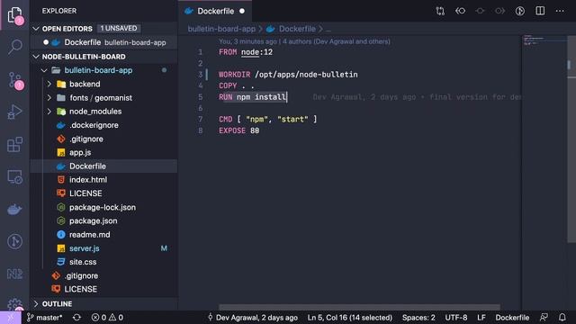This screenshot has width=576, height=324.
Task: Close the Dockerfile tab unsaved dot
Action: pyautogui.click(x=242, y=11)
